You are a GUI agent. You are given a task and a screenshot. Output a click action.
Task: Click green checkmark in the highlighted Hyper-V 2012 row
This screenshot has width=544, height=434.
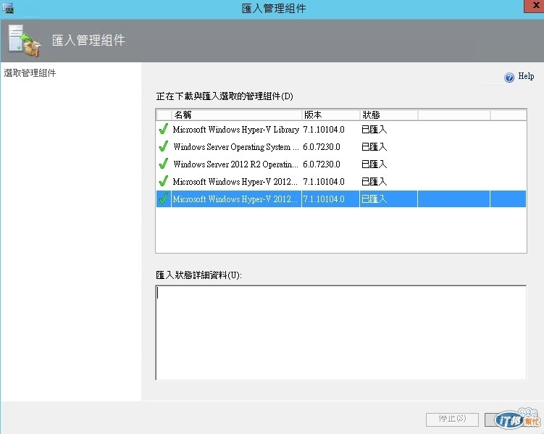[x=164, y=199]
